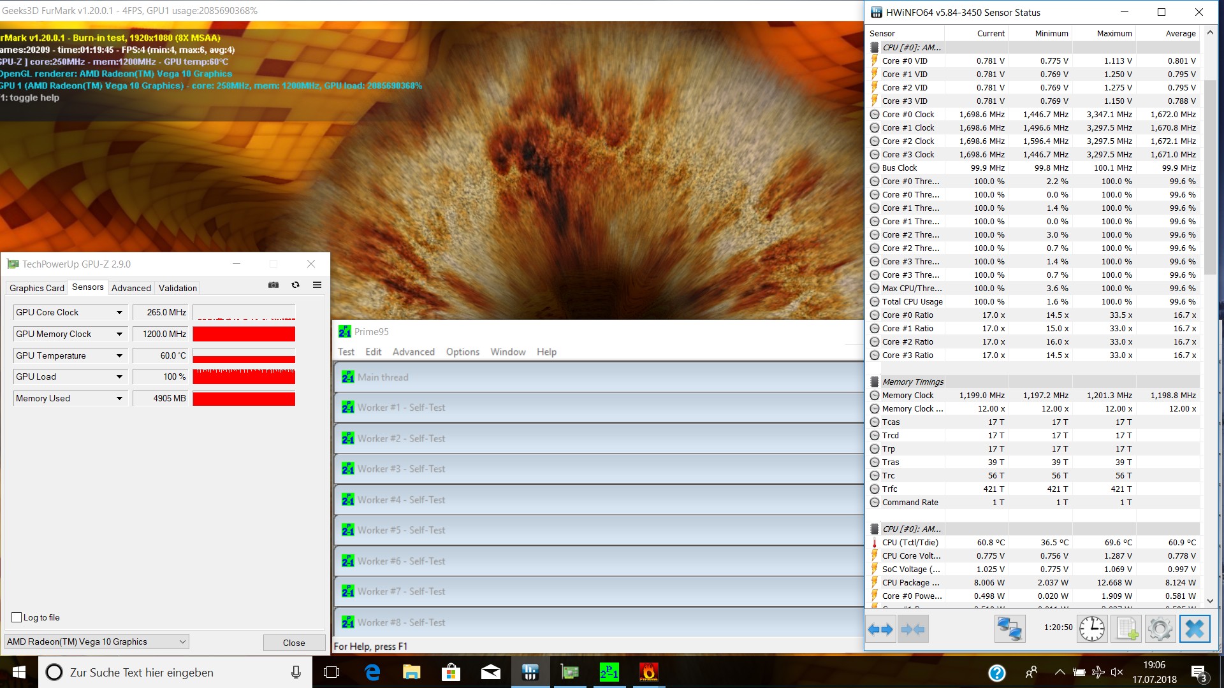Open Prime95 Test menu
This screenshot has width=1224, height=688.
346,352
